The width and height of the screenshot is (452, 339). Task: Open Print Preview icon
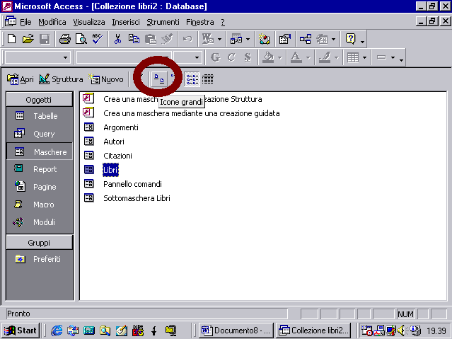[81, 39]
